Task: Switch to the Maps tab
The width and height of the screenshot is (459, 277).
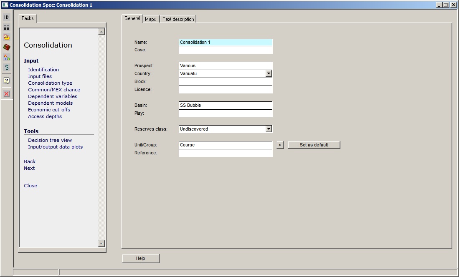Action: coord(150,19)
